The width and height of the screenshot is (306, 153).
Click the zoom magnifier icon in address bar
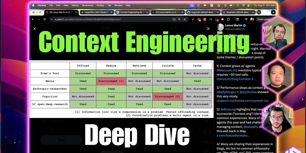click(179, 19)
